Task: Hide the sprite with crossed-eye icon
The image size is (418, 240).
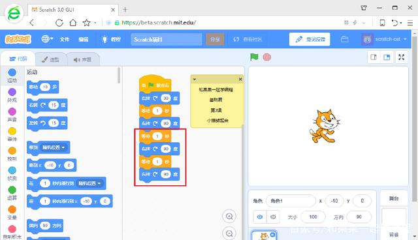Action: pyautogui.click(x=273, y=217)
